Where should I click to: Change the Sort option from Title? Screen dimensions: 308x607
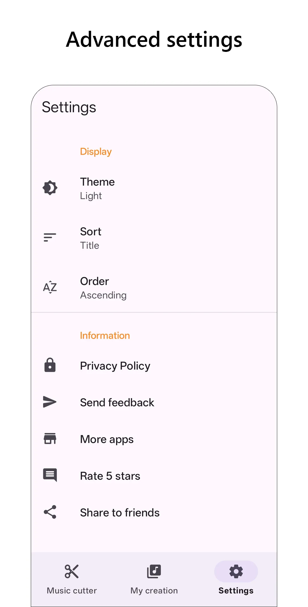pyautogui.click(x=91, y=238)
